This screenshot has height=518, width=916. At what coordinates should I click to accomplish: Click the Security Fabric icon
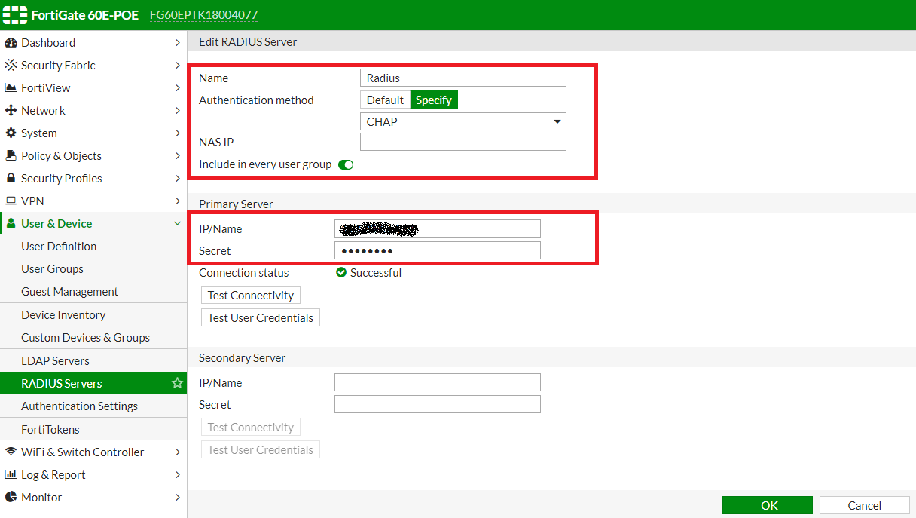11,66
